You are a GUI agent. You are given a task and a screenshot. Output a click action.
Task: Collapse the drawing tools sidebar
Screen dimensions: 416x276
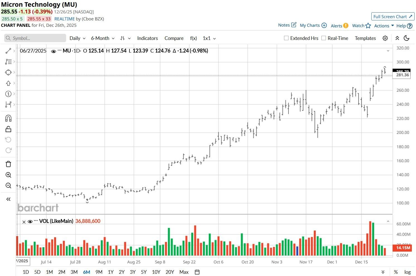point(8,199)
